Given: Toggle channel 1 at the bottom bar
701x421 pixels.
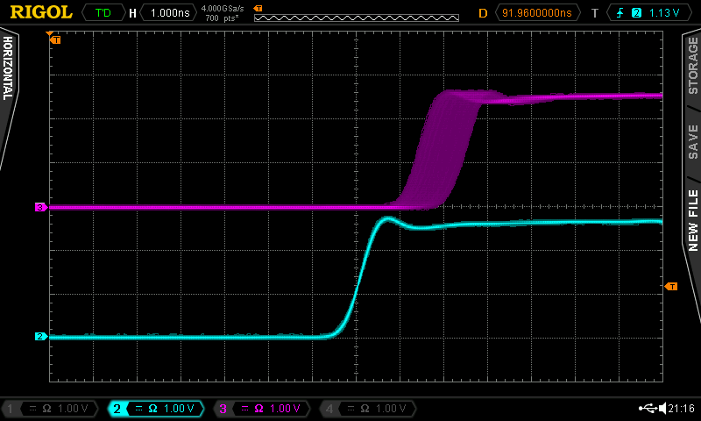Looking at the screenshot, I should pyautogui.click(x=48, y=409).
